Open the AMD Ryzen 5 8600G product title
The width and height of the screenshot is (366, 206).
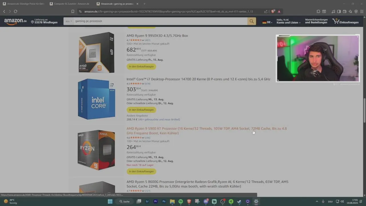pyautogui.click(x=208, y=184)
